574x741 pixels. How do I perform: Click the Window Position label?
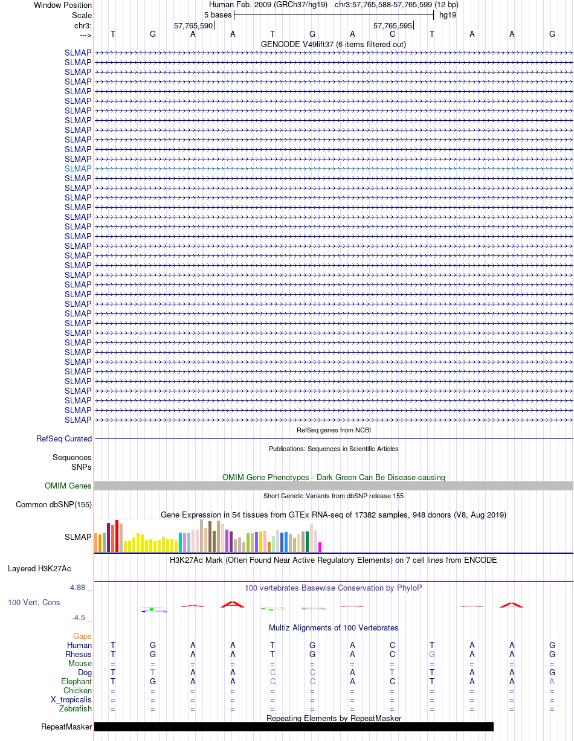pos(63,5)
